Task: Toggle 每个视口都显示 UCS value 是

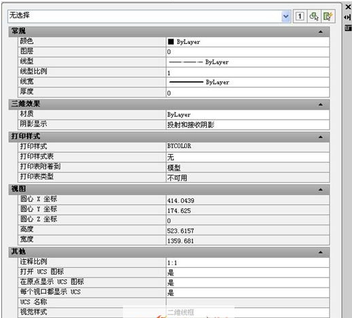Action: point(248,293)
